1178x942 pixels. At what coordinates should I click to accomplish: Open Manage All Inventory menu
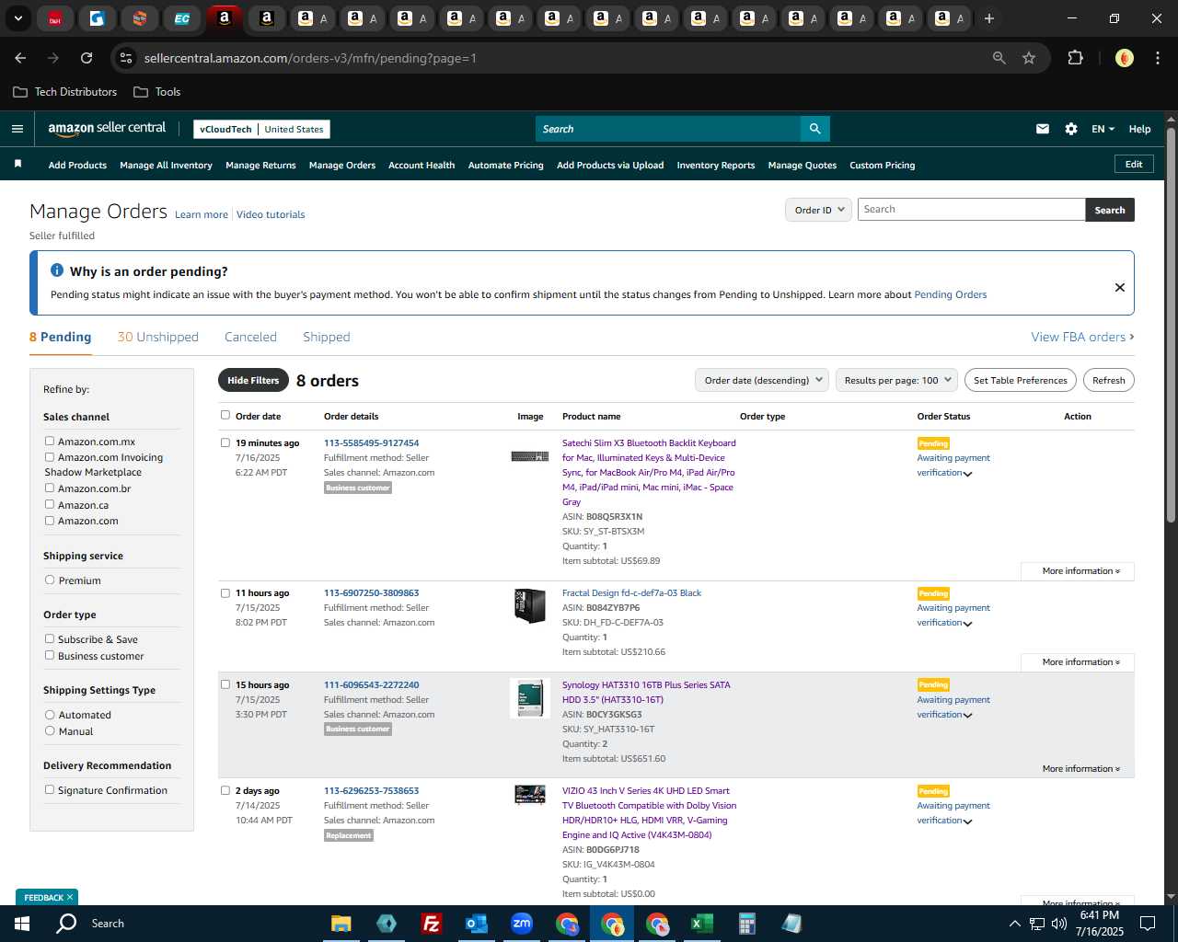(166, 166)
